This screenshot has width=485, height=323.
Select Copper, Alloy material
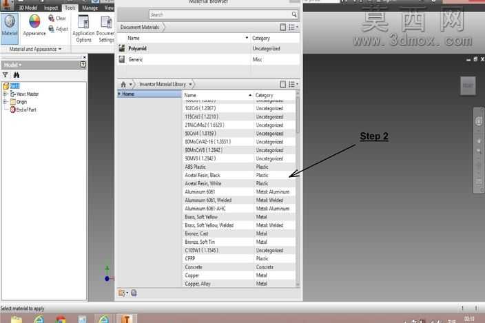pos(239,284)
